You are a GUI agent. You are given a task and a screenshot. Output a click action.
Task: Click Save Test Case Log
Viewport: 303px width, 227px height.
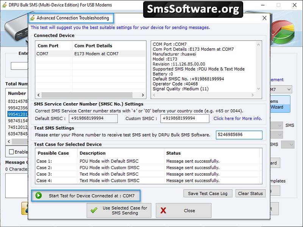208,193
